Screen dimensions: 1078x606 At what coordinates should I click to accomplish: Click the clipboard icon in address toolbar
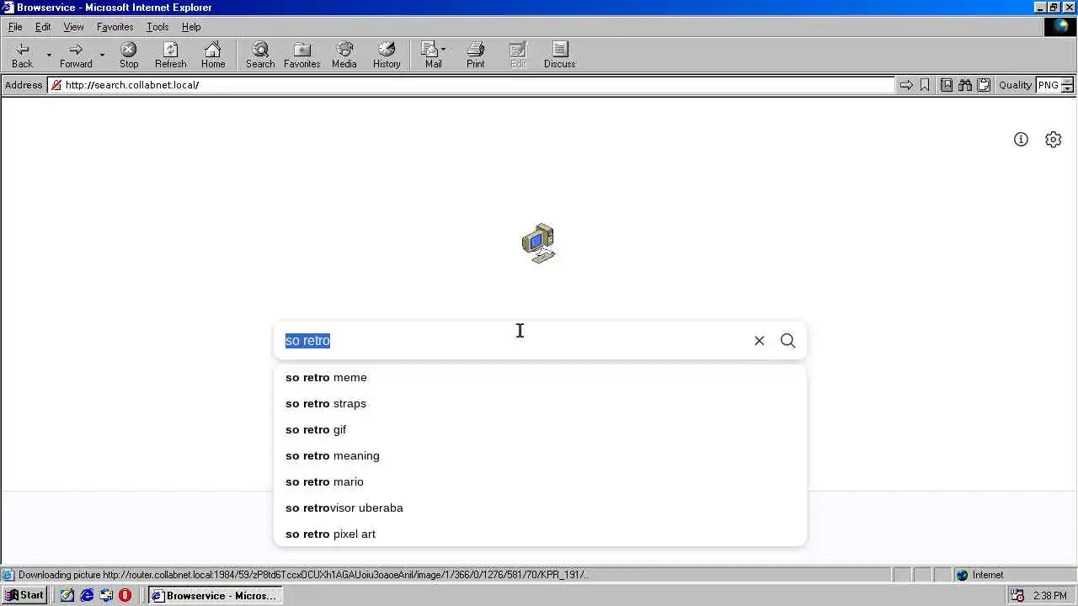tap(984, 85)
